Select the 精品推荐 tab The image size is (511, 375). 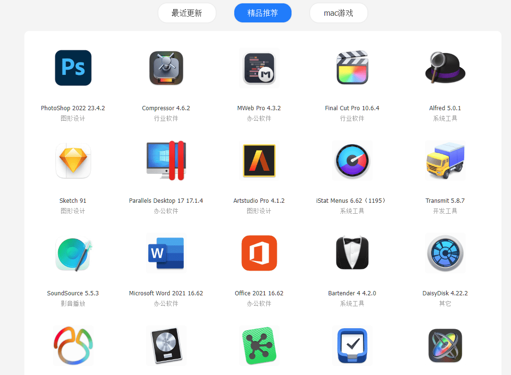263,13
